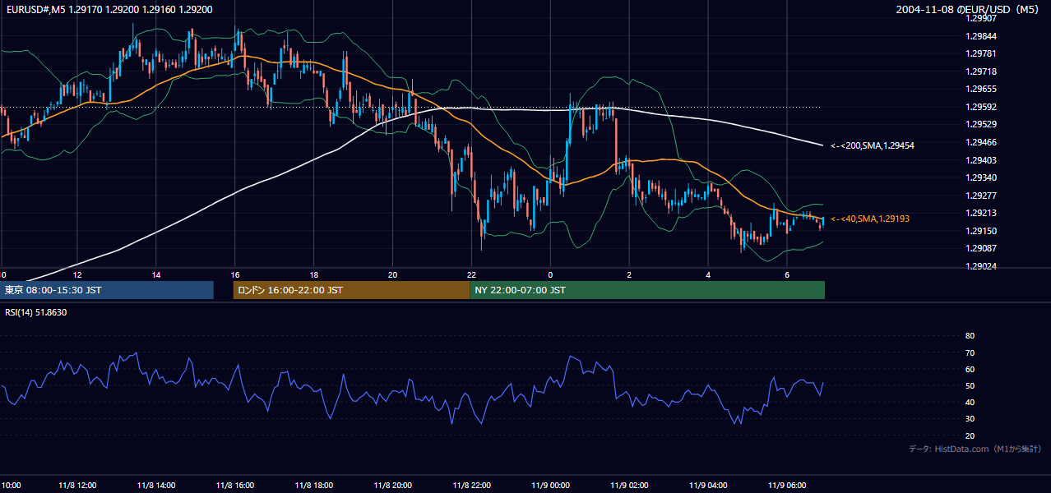The image size is (1051, 493).
Task: Click price axis value 1.29529
Action: 981,124
